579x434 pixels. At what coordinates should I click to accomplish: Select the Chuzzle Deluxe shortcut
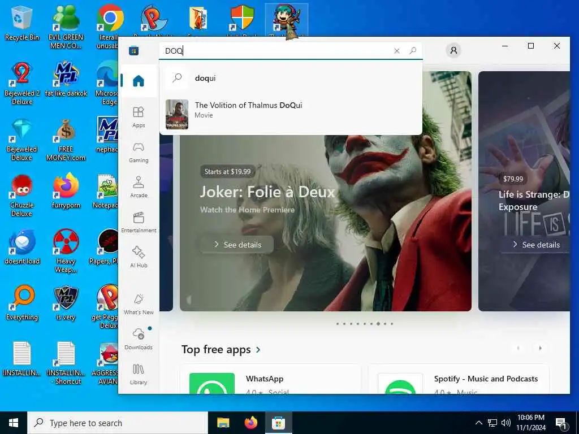tap(22, 196)
